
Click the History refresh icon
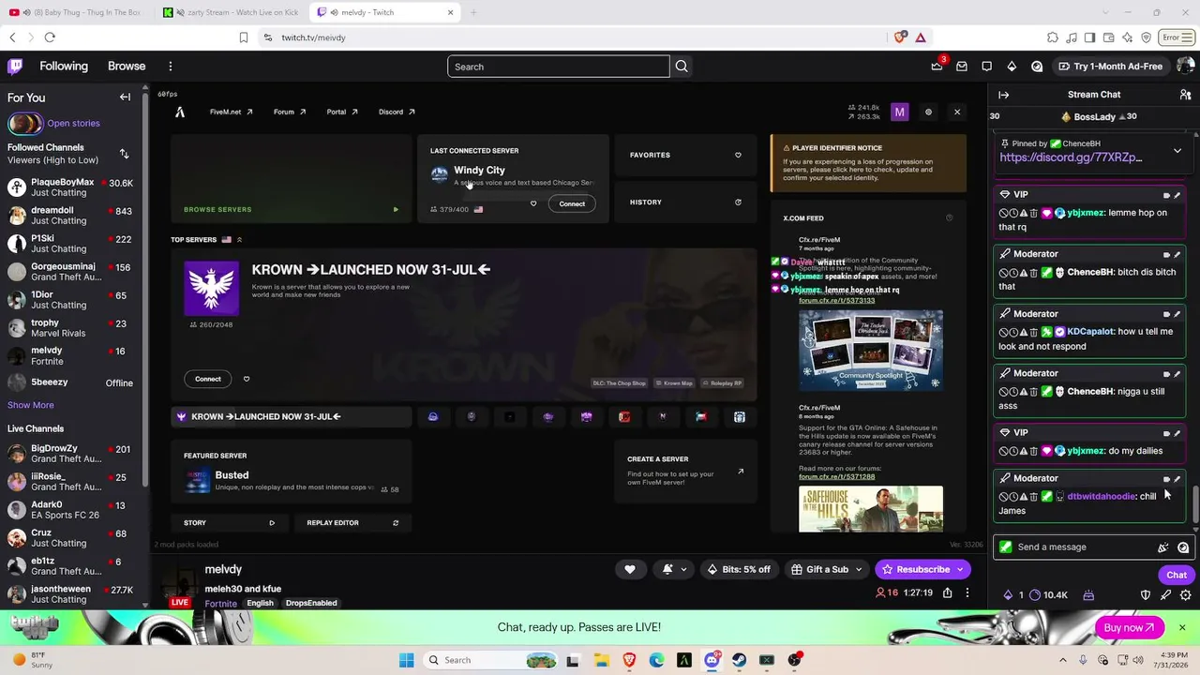738,202
